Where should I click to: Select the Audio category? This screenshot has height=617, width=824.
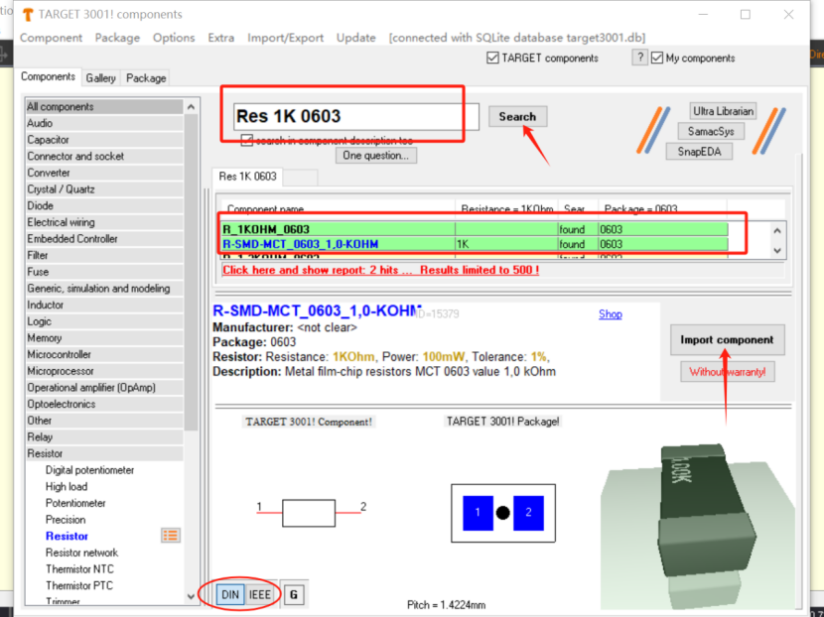(104, 123)
